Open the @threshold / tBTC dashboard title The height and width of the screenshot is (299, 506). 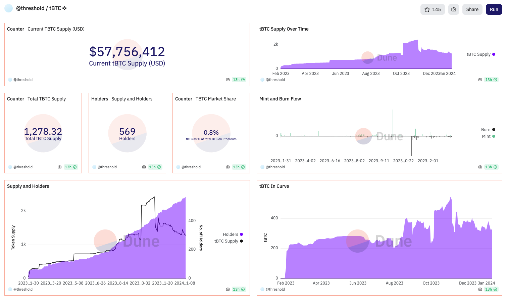tap(39, 8)
